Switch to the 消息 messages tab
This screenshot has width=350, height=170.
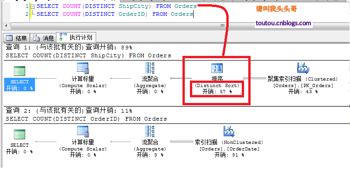(43, 38)
